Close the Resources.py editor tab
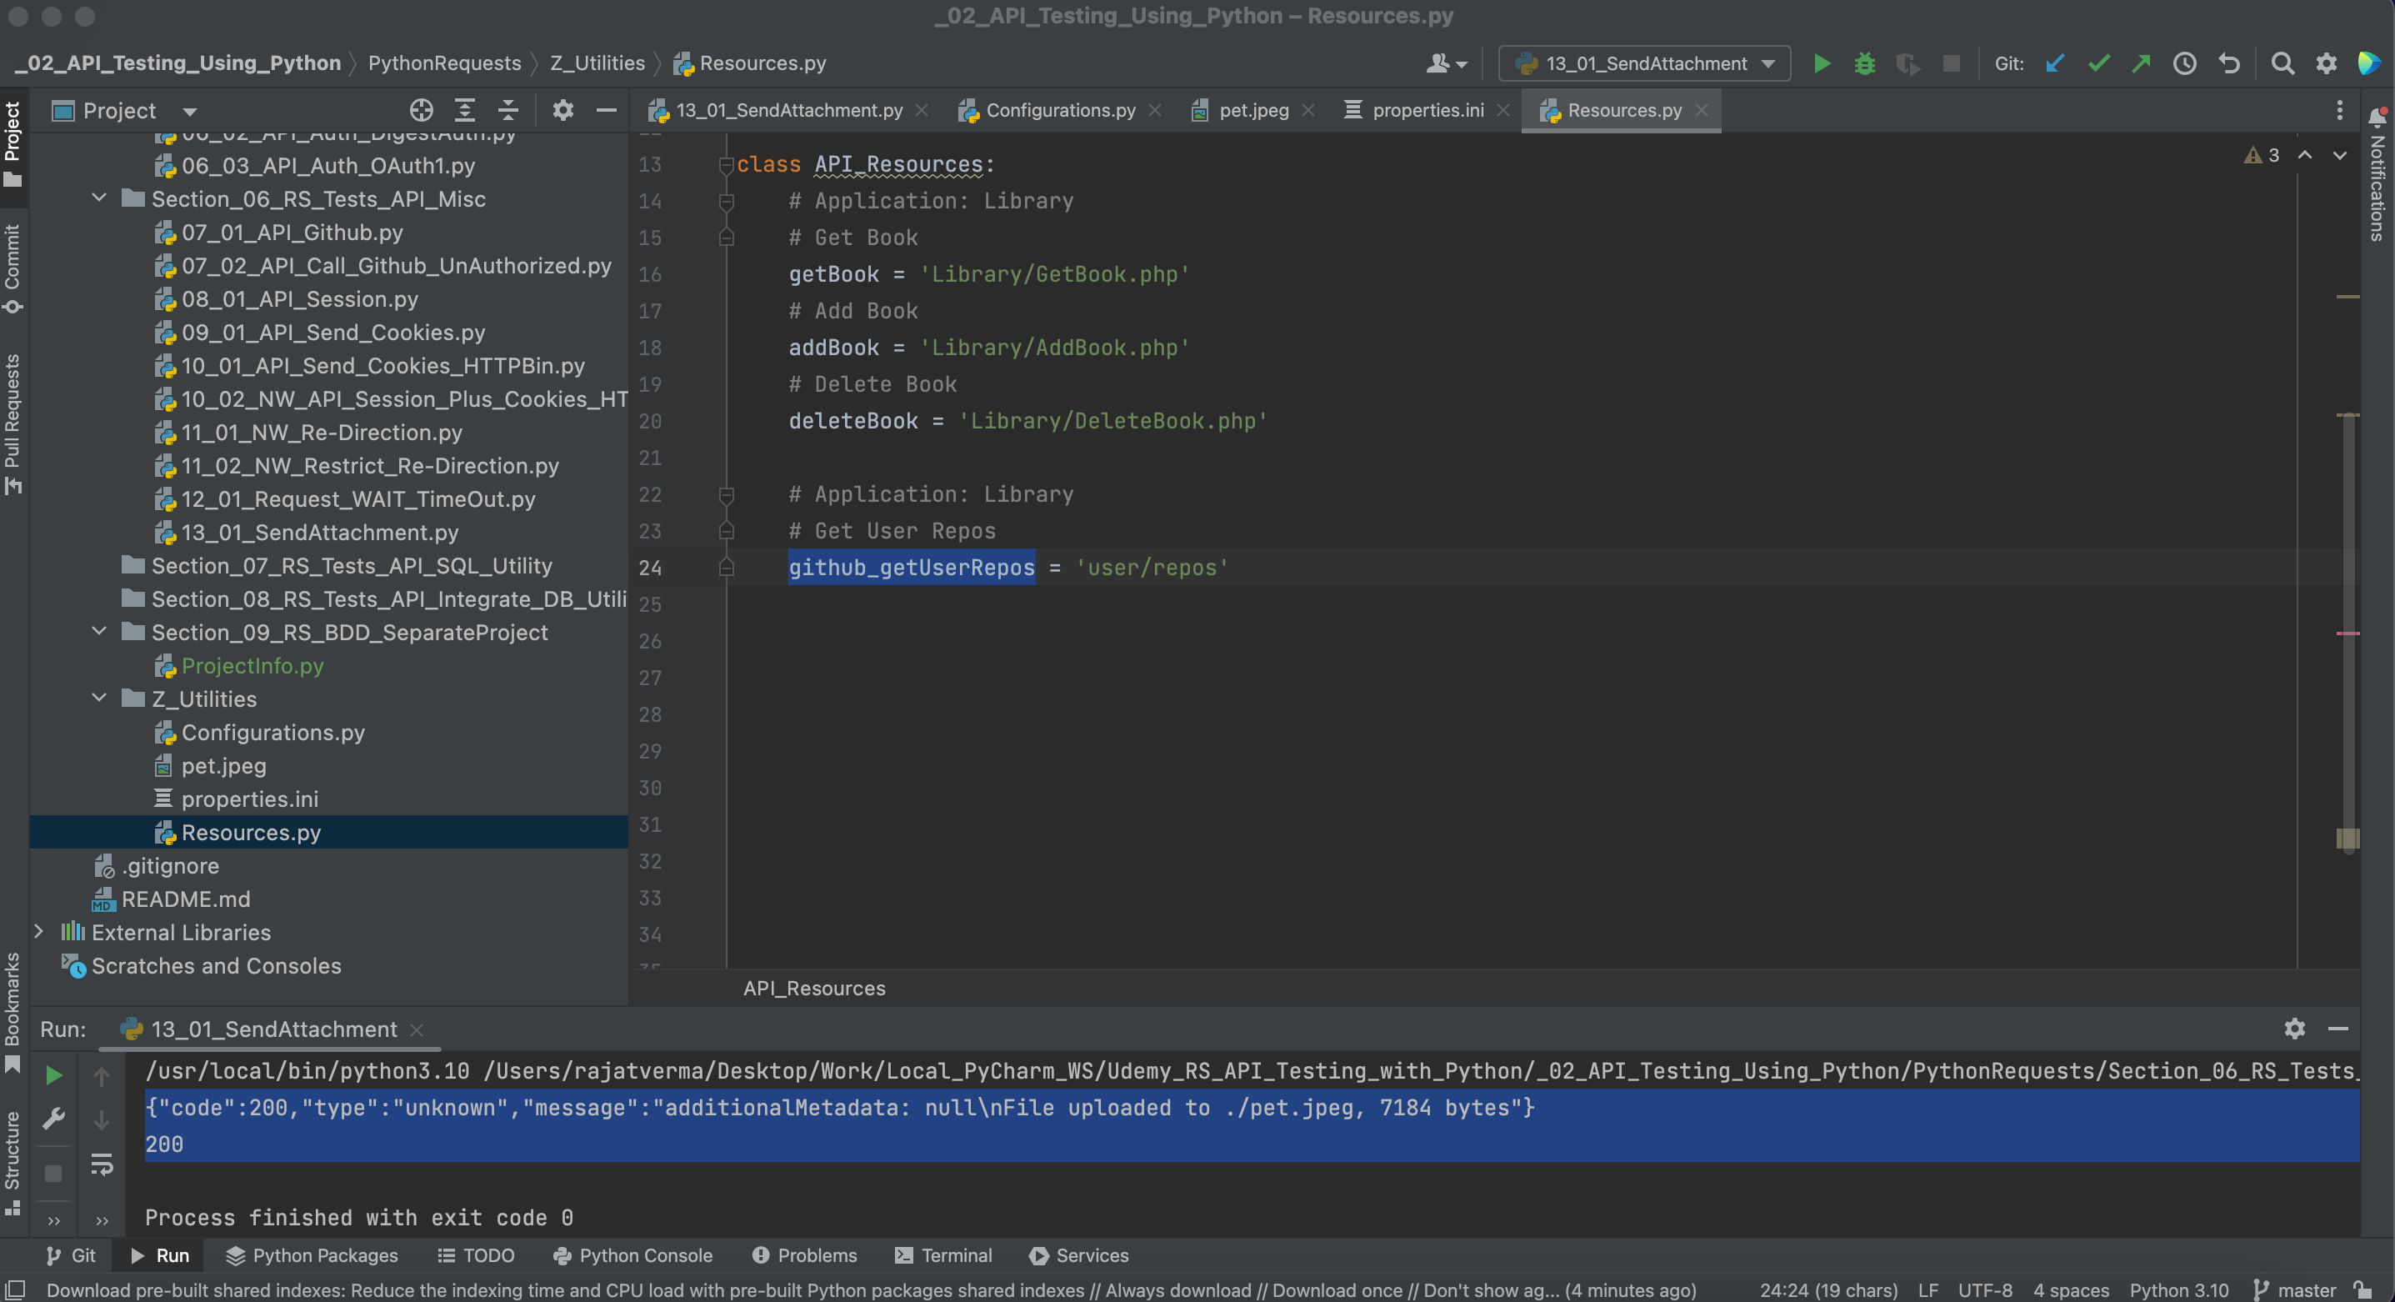 coord(1702,110)
